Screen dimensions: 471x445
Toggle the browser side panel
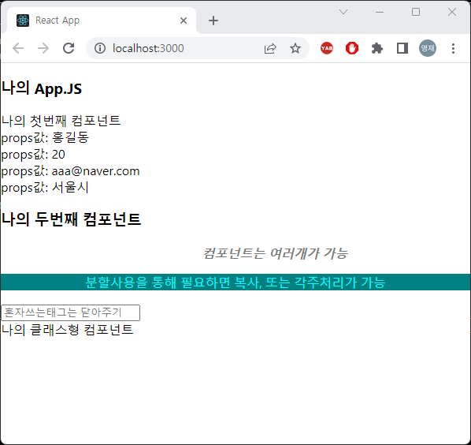402,48
